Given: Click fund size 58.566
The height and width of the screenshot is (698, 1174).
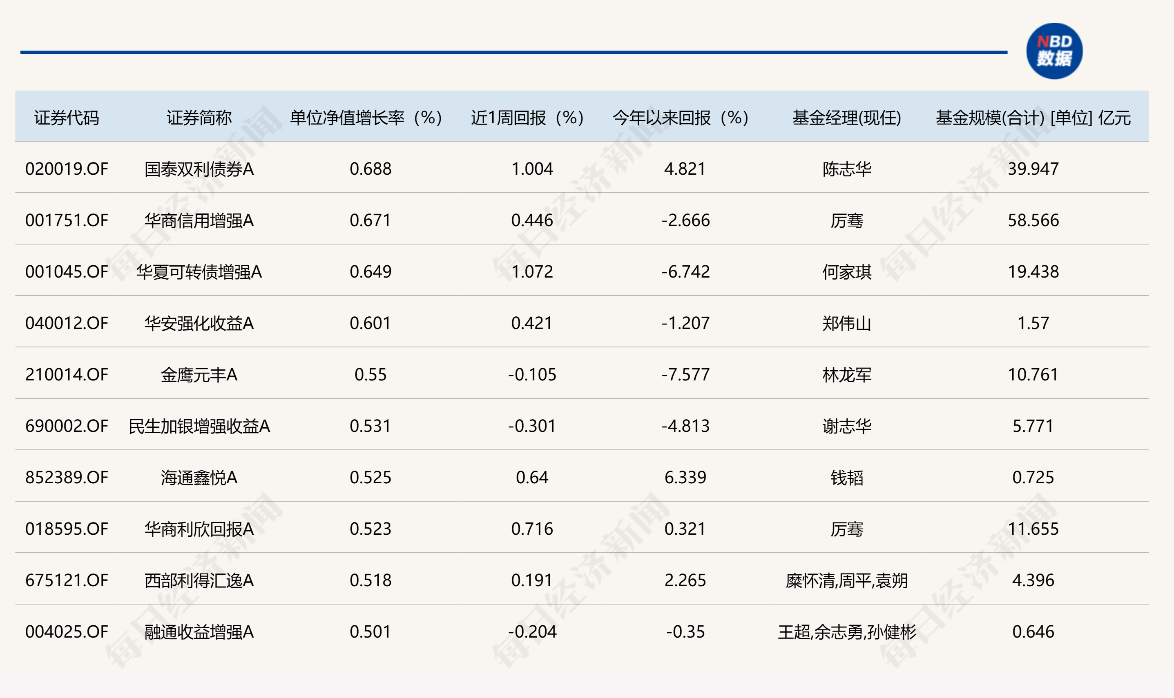Looking at the screenshot, I should click(1033, 220).
